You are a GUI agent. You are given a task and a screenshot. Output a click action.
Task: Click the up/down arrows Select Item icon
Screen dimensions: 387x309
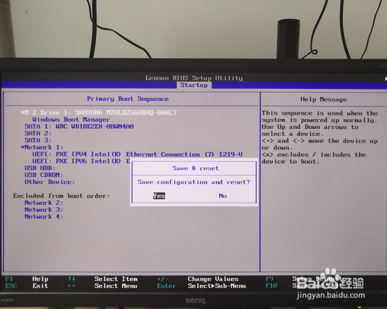[x=72, y=279]
